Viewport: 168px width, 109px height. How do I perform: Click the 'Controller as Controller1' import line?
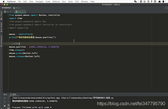41,25
